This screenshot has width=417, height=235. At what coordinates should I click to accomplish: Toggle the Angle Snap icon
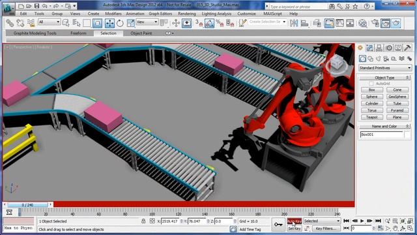pyautogui.click(x=210, y=23)
